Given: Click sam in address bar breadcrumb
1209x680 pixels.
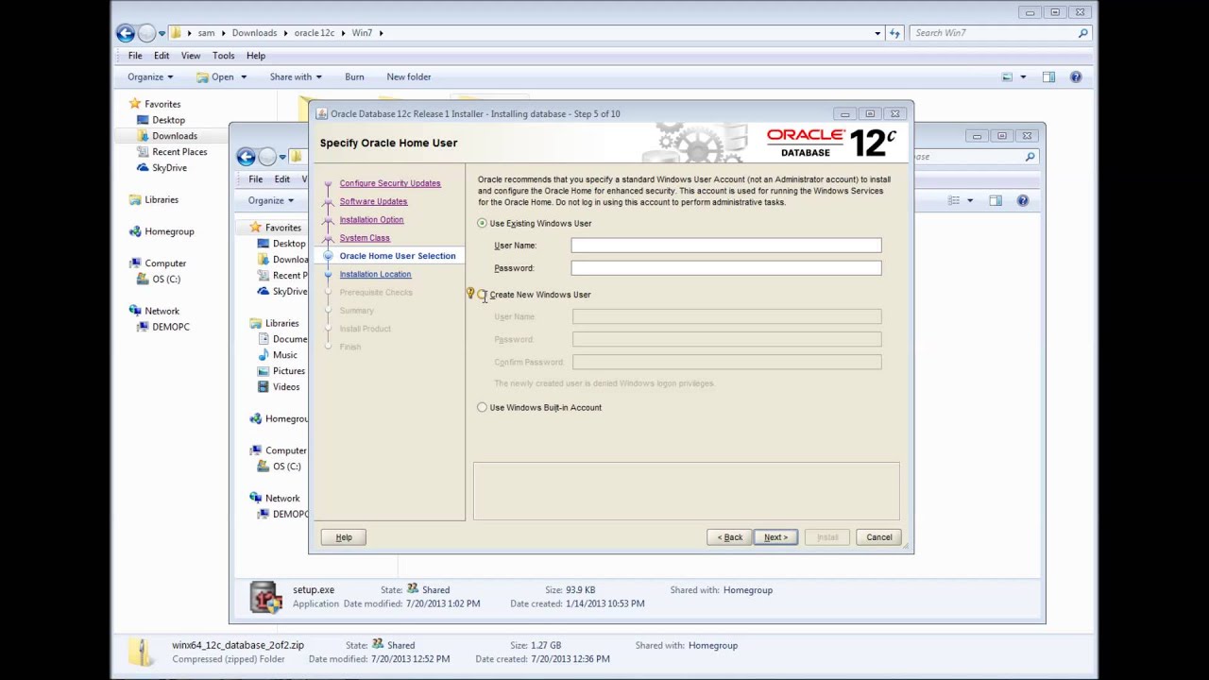Looking at the screenshot, I should (206, 33).
